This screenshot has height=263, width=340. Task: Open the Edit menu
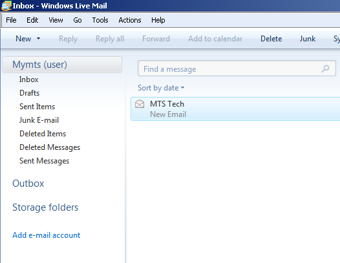32,20
